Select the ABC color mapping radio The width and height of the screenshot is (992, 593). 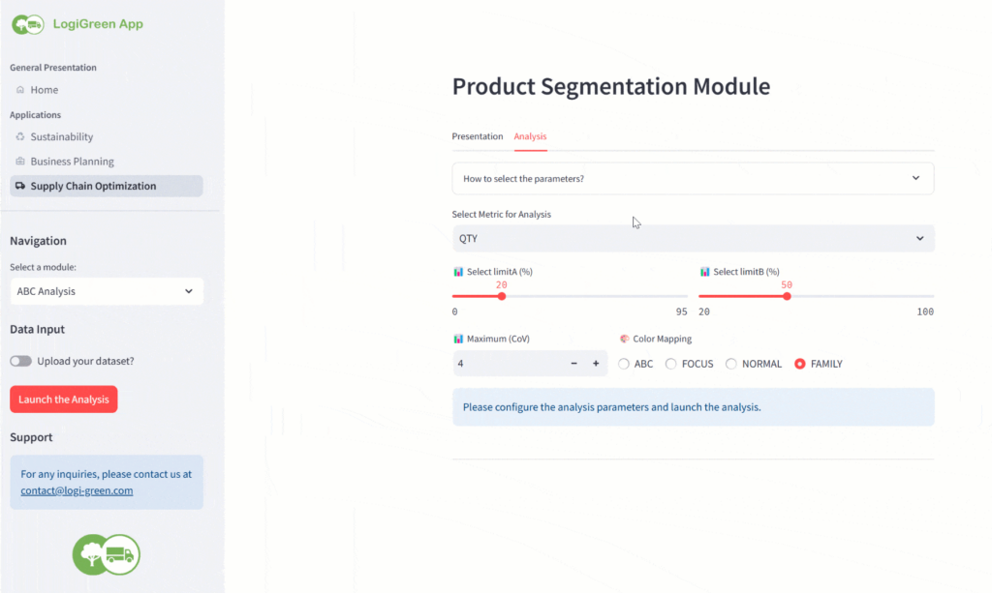[x=624, y=364]
